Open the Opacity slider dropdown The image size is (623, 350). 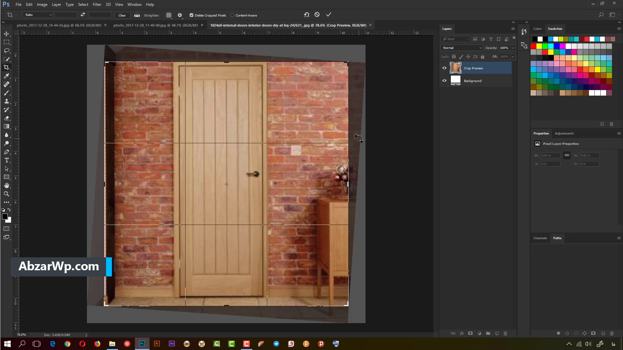(513, 48)
